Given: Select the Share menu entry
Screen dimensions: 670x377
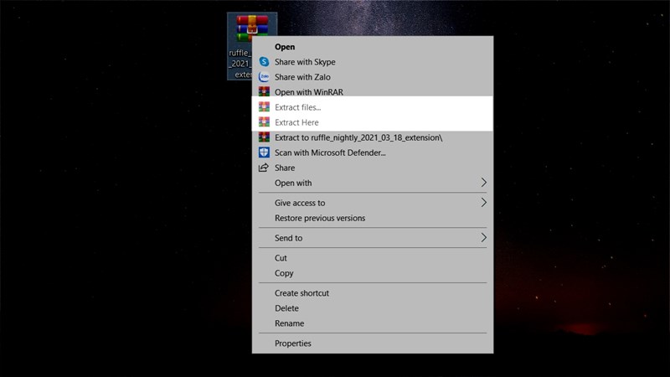Looking at the screenshot, I should [373, 168].
